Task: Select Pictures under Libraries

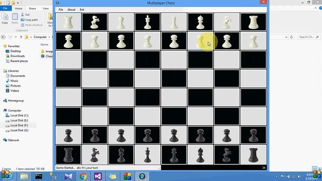Action: (x=14, y=85)
